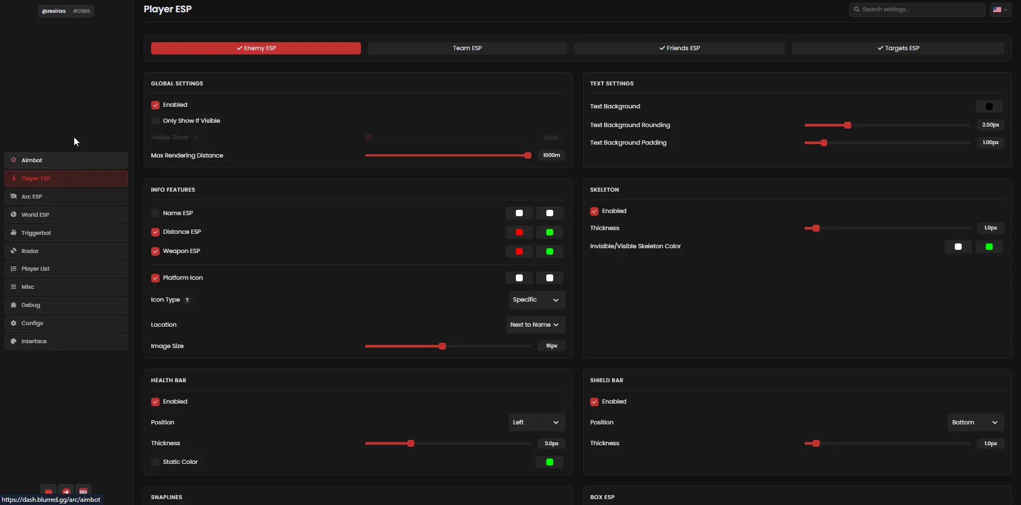This screenshot has height=505, width=1021.
Task: Enable the Name ESP checkbox
Action: pyautogui.click(x=155, y=213)
